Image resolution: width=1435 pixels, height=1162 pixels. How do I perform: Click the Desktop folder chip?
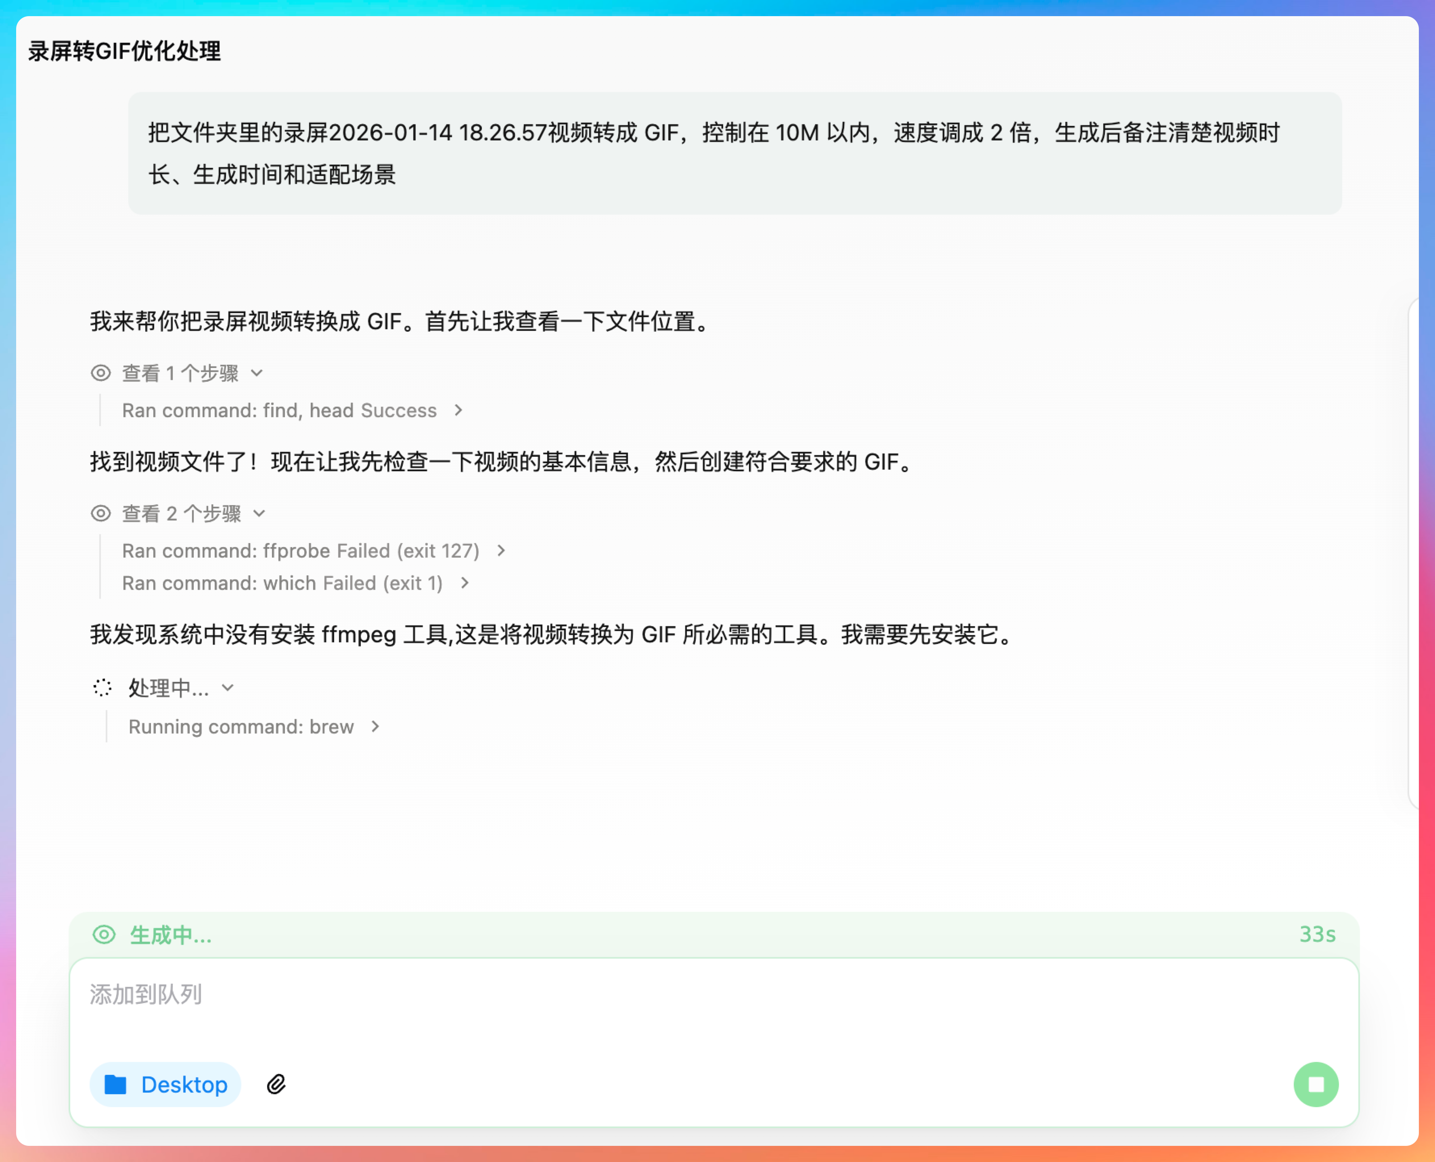165,1084
